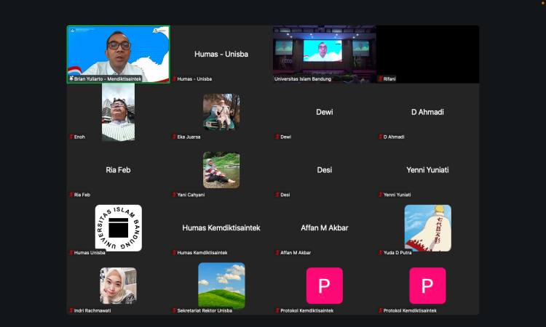Click muted mic icon beside Sekretariat Rektor Unisba
The height and width of the screenshot is (327, 546).
(x=174, y=311)
